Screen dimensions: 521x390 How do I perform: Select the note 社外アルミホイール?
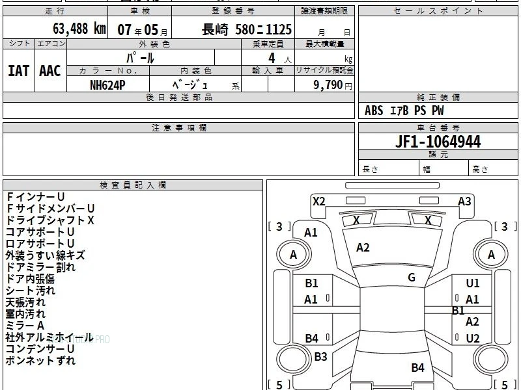pos(49,337)
